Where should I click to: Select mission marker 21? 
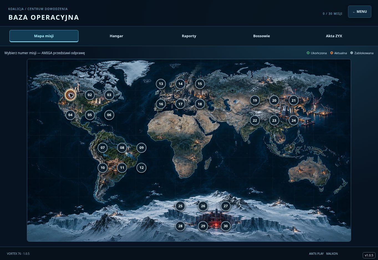coord(293,101)
